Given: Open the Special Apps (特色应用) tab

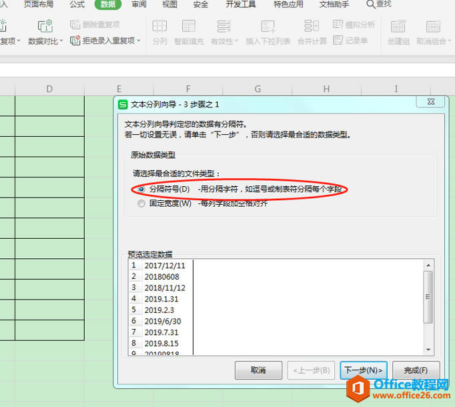Looking at the screenshot, I should click(x=288, y=5).
